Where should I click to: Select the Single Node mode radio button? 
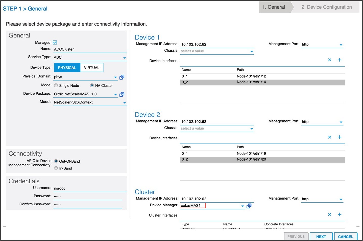tap(56, 85)
